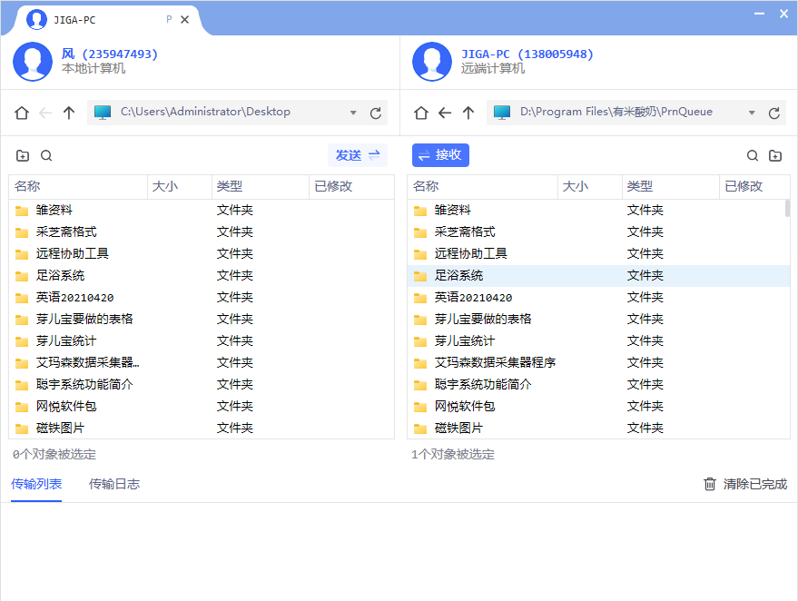Select remote folder 远程协助工具
This screenshot has height=601, width=798.
(598, 254)
